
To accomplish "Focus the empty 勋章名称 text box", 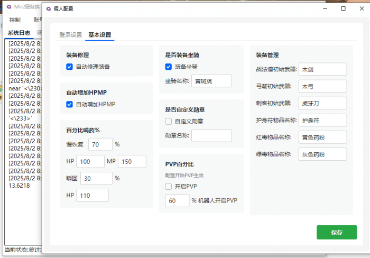I will coord(211,135).
